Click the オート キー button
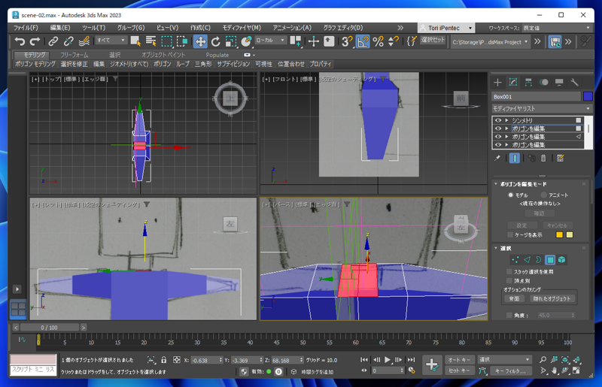The width and height of the screenshot is (602, 387). pyautogui.click(x=460, y=360)
